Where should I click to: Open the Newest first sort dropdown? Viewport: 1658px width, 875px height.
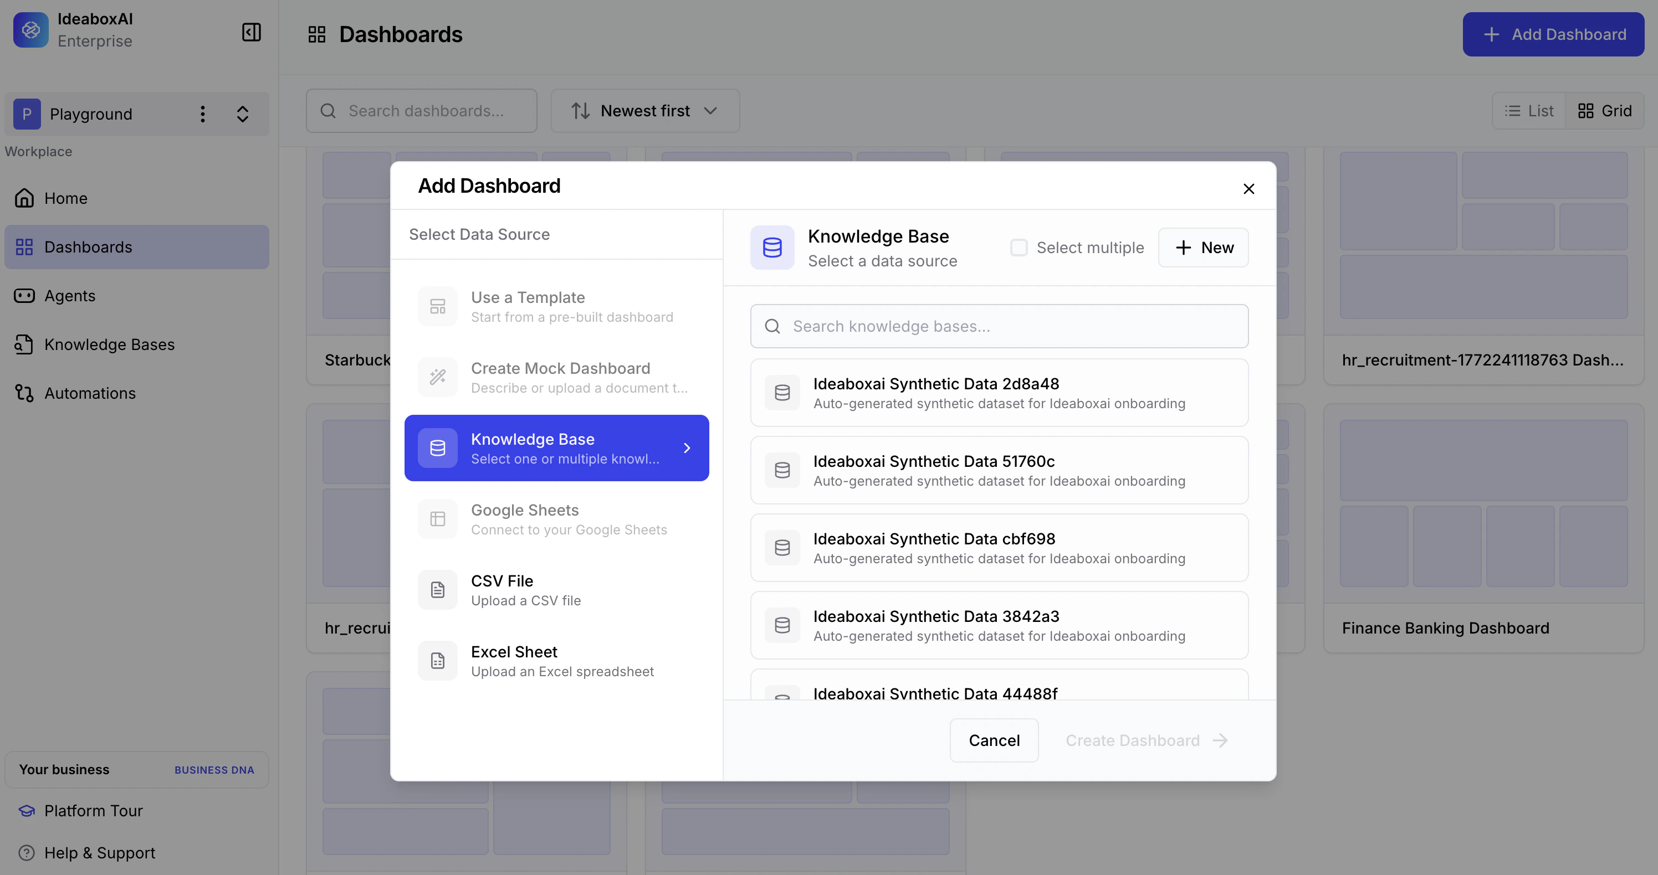click(x=645, y=111)
